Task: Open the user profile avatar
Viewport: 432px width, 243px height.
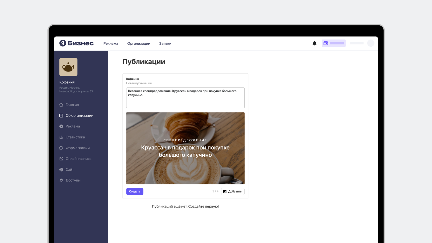Action: point(371,43)
